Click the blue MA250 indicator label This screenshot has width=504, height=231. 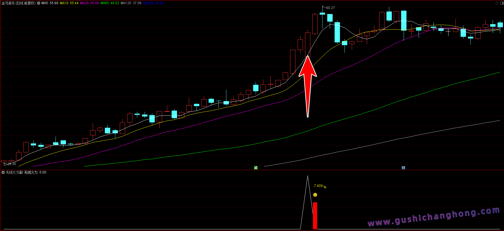pos(153,3)
